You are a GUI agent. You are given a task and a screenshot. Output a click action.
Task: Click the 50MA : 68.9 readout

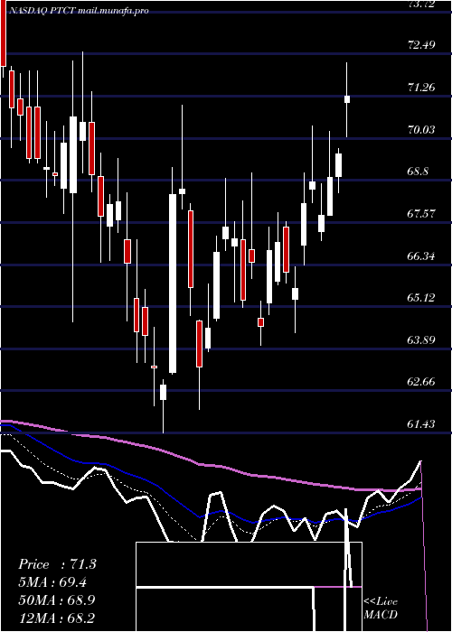click(57, 599)
